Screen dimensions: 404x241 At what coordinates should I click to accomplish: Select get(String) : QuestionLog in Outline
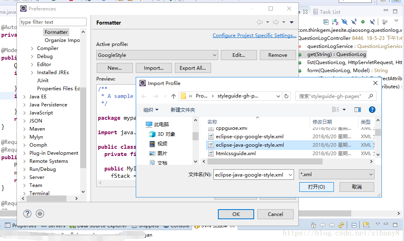(336, 54)
